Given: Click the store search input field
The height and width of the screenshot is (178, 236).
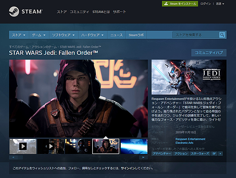Looking at the screenshot, I should point(196,35).
